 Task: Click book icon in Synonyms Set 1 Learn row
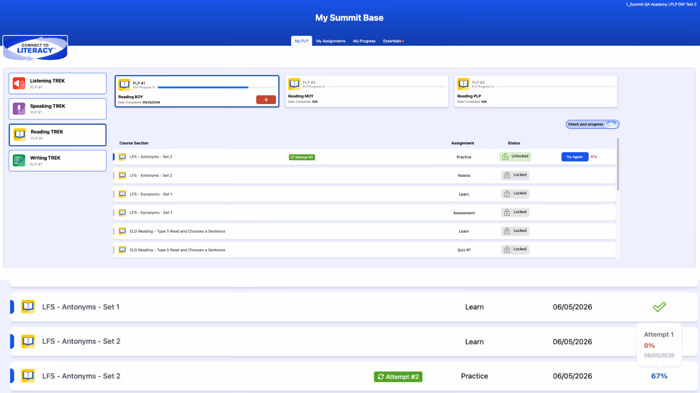tap(122, 194)
